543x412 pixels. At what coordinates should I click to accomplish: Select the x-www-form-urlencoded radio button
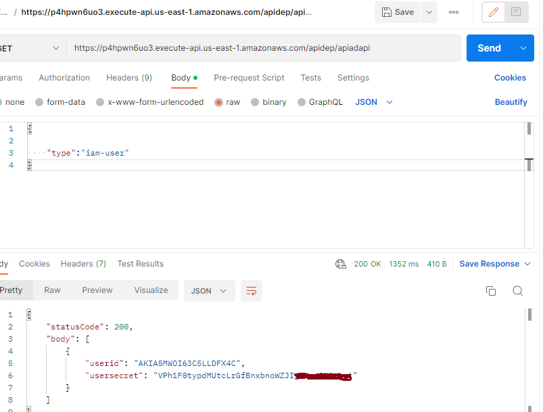(100, 102)
